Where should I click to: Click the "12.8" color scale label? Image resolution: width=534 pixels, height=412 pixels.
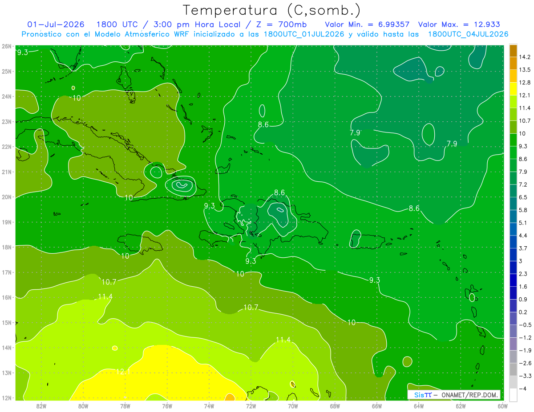[x=526, y=82]
